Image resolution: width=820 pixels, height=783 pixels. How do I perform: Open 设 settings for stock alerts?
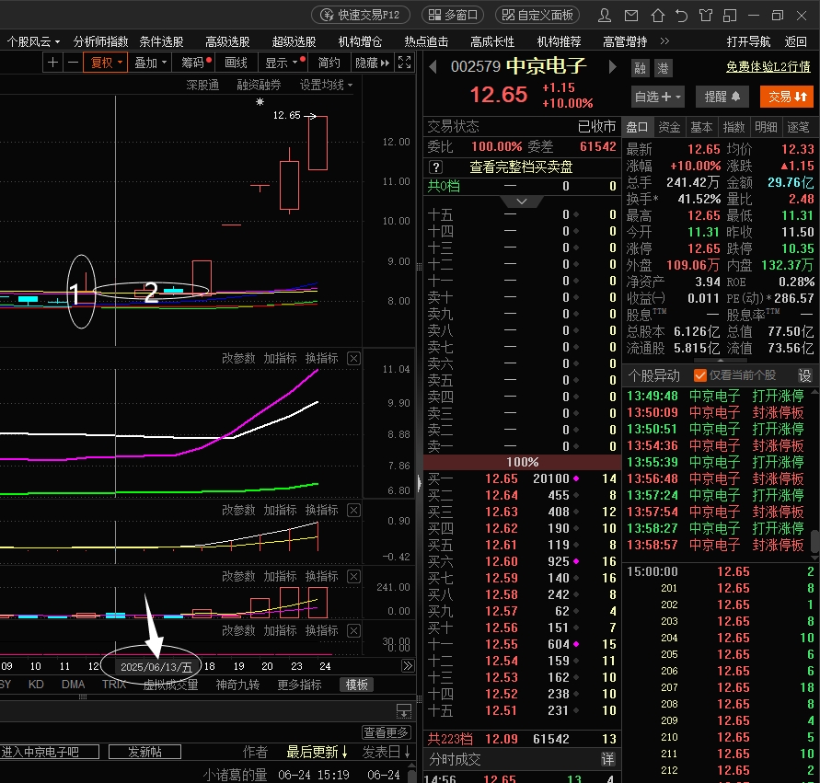804,375
